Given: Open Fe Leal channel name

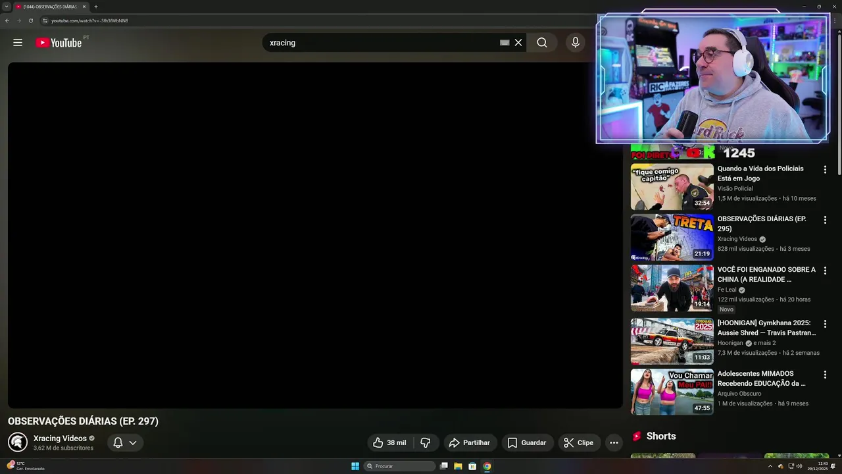Looking at the screenshot, I should (727, 290).
